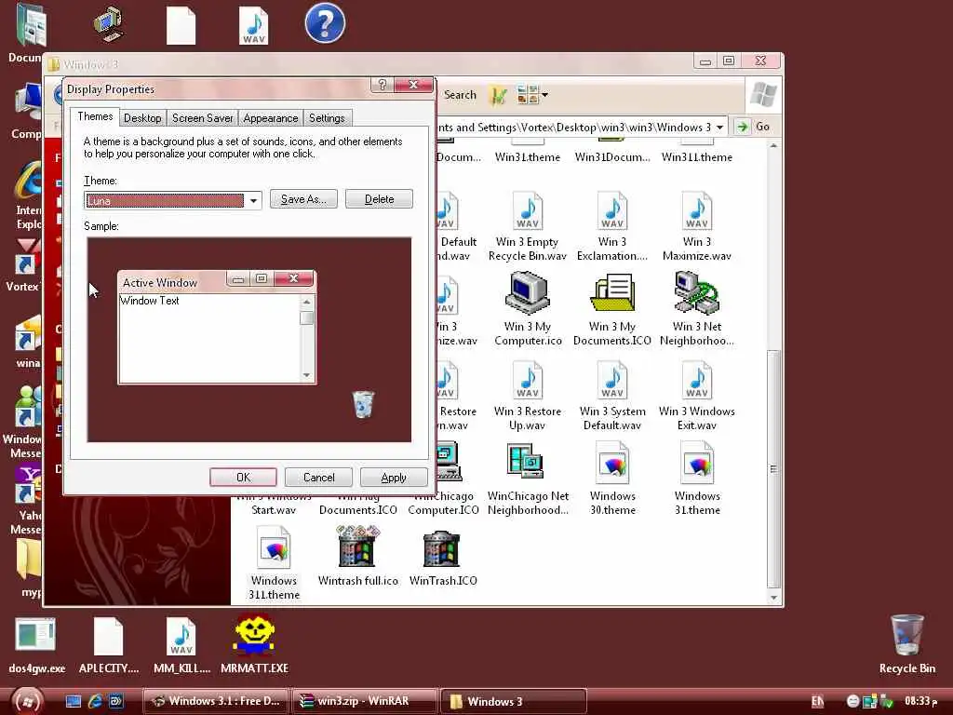The height and width of the screenshot is (715, 953).
Task: Click the explorer scrollbar up arrow
Action: (773, 146)
